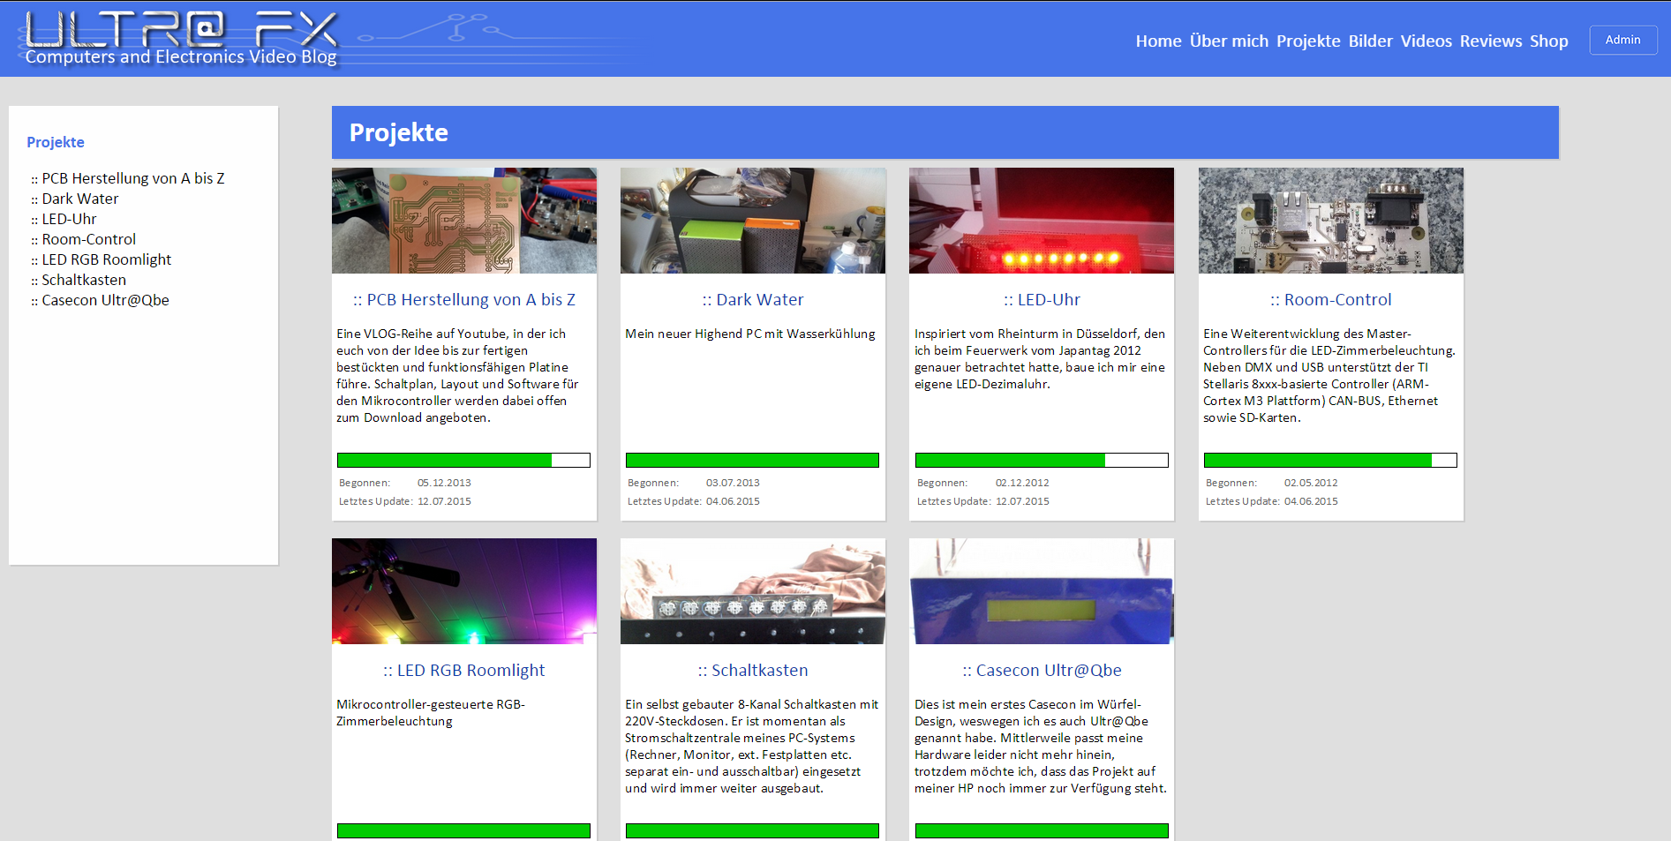Screen dimensions: 1671x841
Task: Click the LED RGB Roomlight card title
Action: [464, 671]
